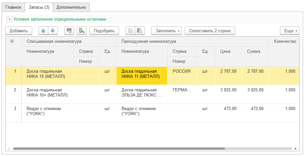Viewport: 305px width, 156px height.
Task: Click quantity 1,000 in row 1
Action: [284, 76]
